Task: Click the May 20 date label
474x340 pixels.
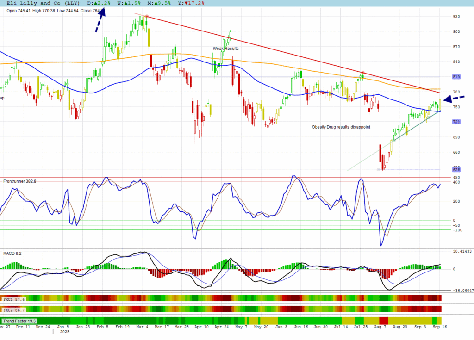Action: (261, 327)
